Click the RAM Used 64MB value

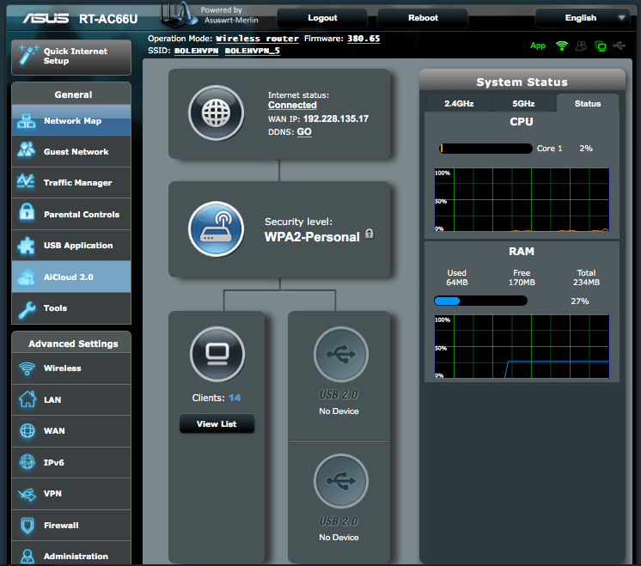(x=456, y=283)
